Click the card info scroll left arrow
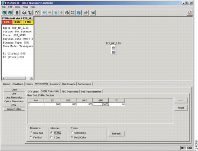The image size is (198, 151). (4, 78)
